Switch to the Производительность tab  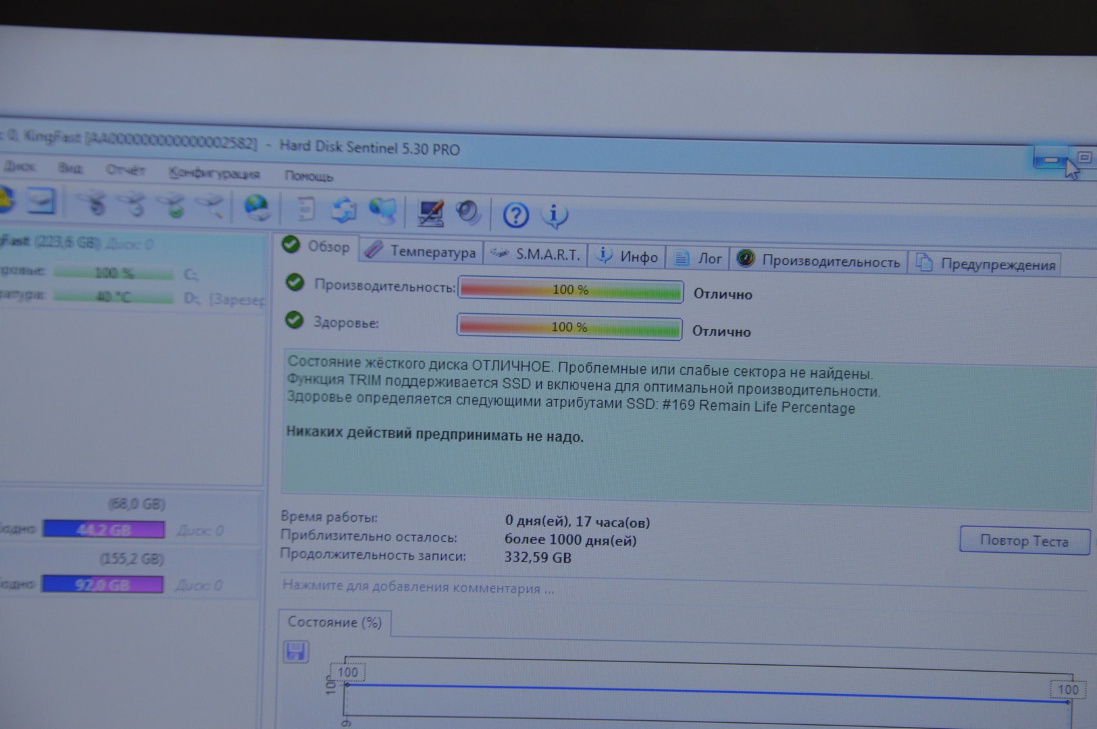(x=819, y=261)
